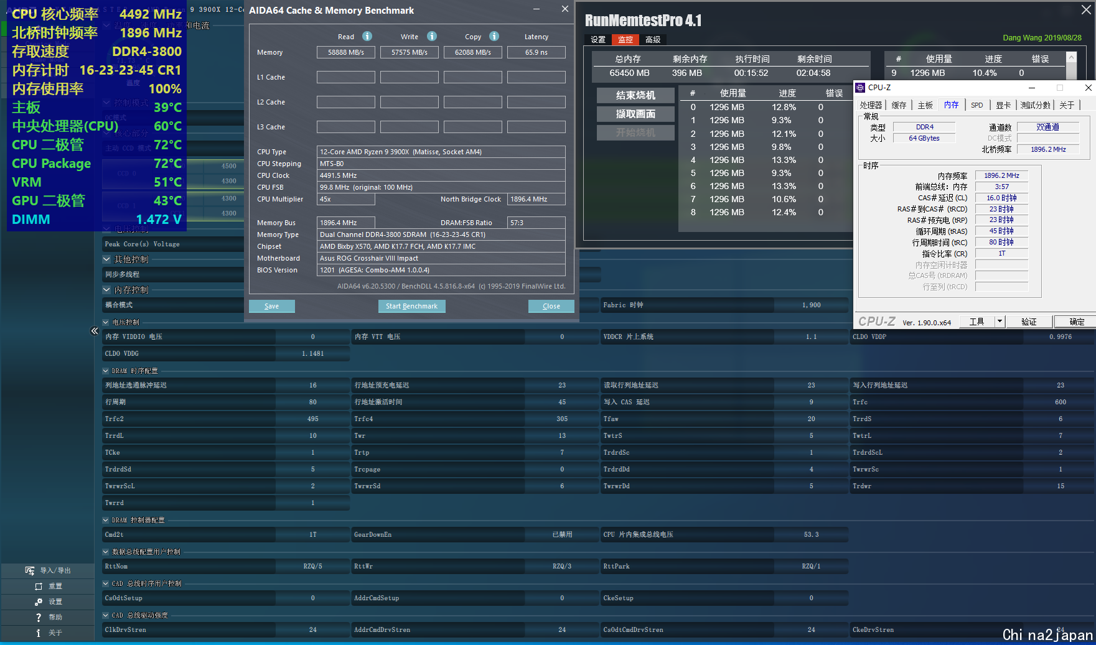The width and height of the screenshot is (1096, 645).
Task: Click the GearDownEn 已禁用 value
Action: coord(562,534)
